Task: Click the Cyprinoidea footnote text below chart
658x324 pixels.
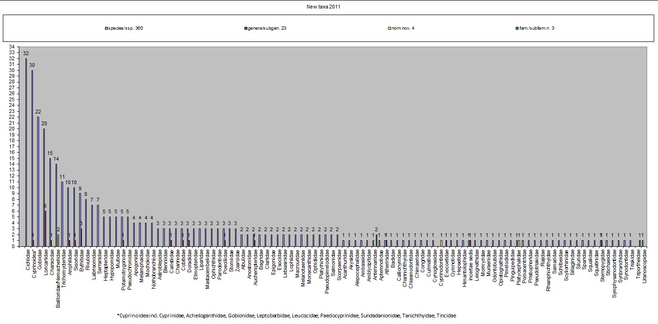Action: (286, 316)
